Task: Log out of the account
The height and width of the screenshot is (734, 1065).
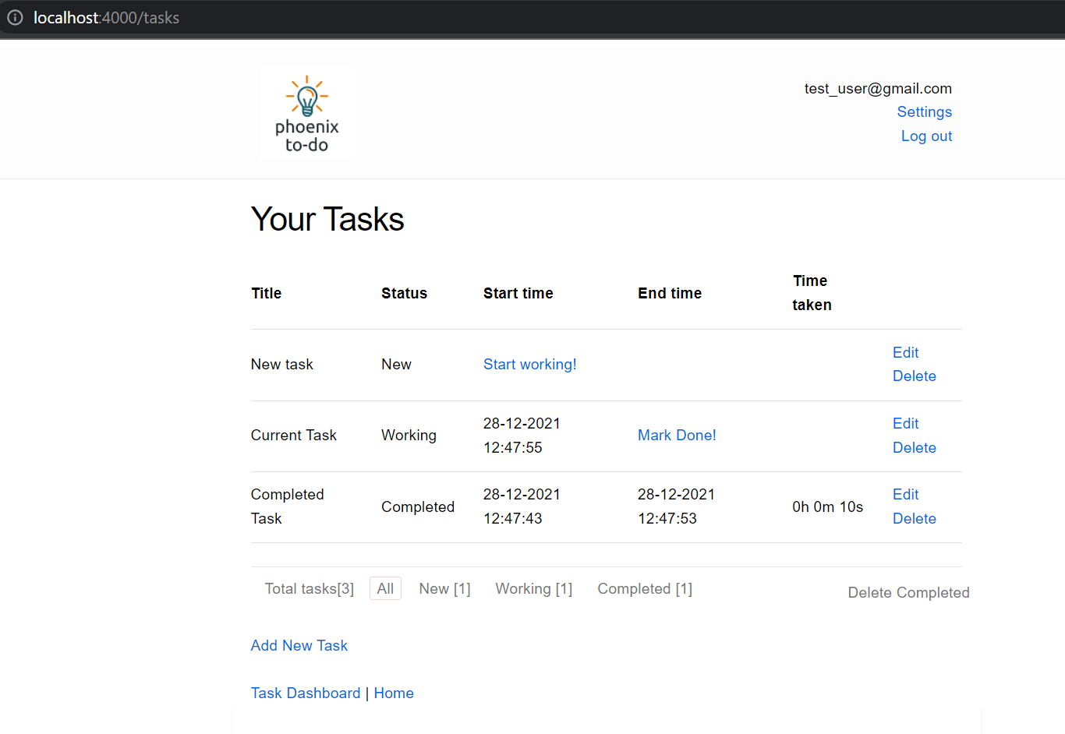Action: coord(926,136)
